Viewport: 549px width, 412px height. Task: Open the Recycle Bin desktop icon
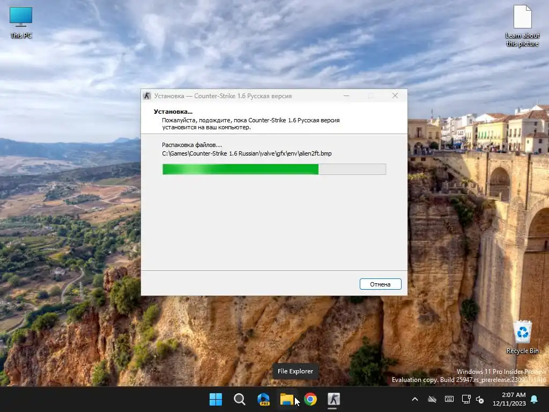point(522,337)
